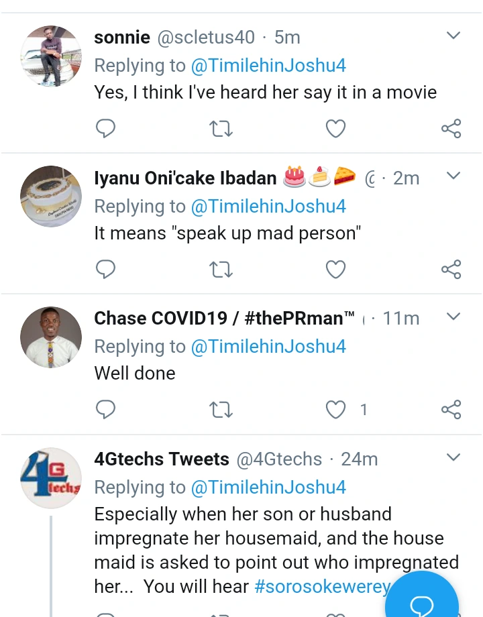Like the "Well done" tweet
Image resolution: width=483 pixels, height=617 pixels.
point(335,409)
